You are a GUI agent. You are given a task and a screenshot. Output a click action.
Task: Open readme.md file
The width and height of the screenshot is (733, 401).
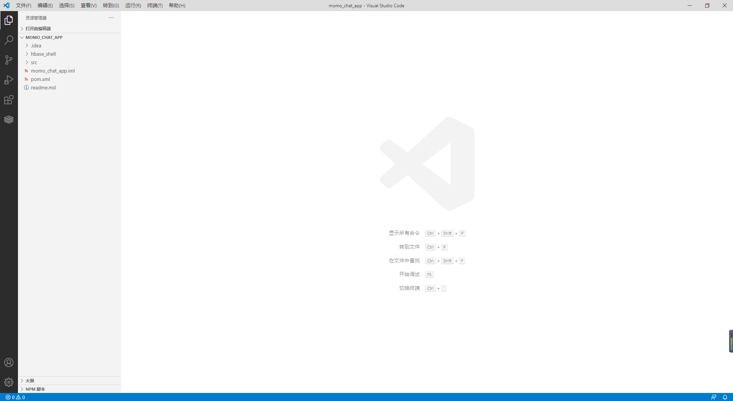tap(69, 88)
